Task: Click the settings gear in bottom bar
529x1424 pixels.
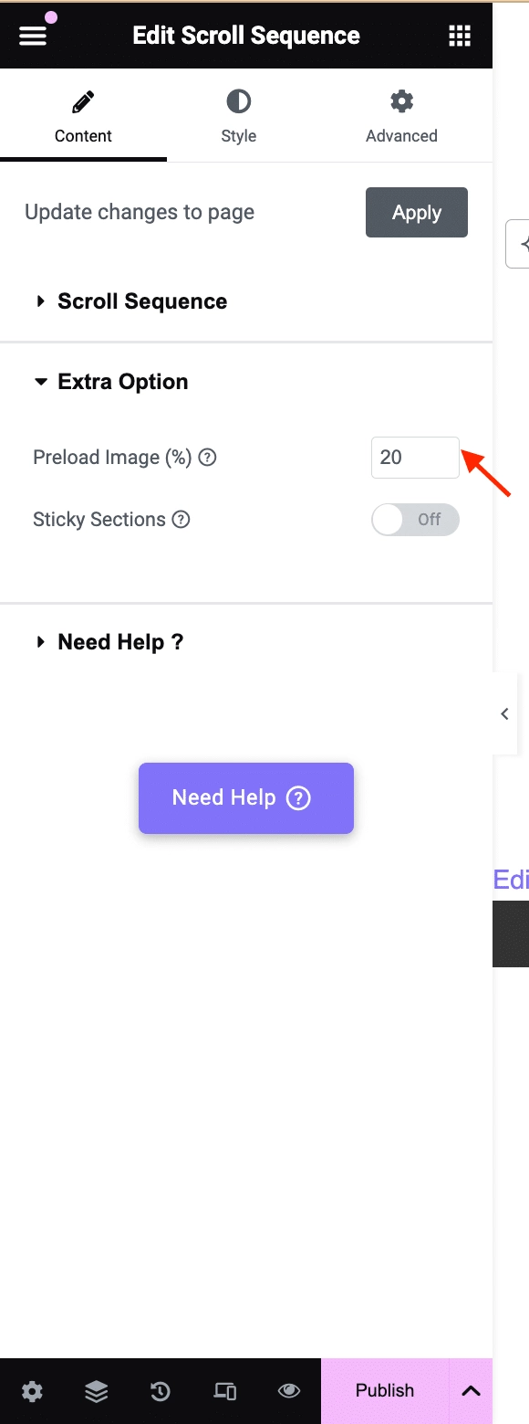Action: pos(32,1391)
